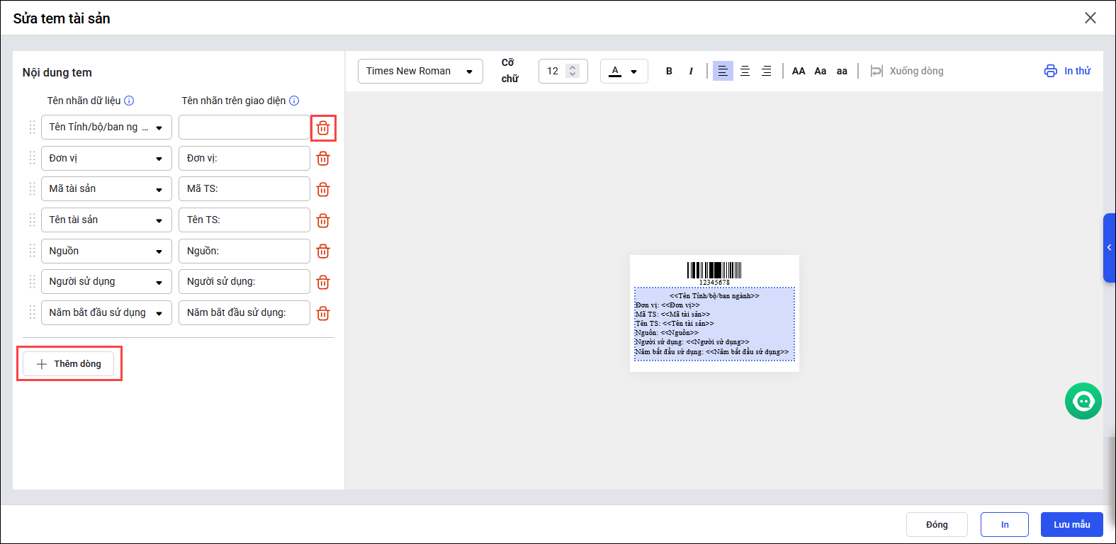
Task: Enable left text alignment
Action: point(723,71)
